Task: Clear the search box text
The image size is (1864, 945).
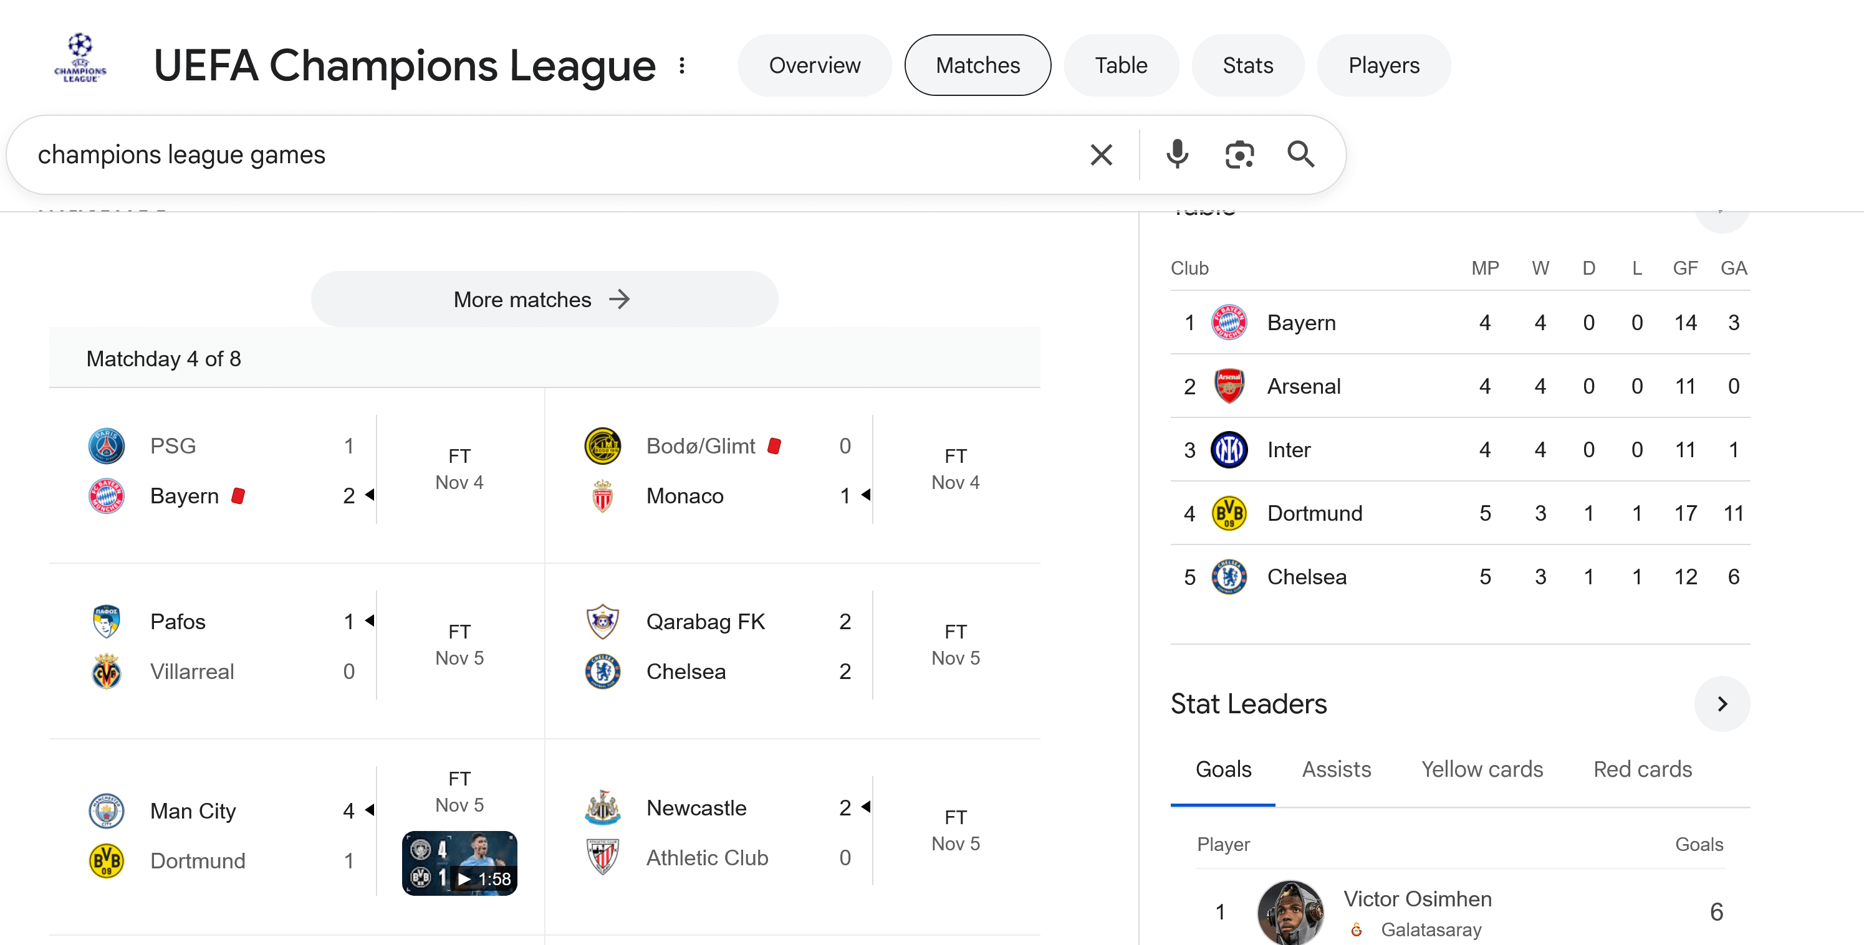Action: [1100, 154]
